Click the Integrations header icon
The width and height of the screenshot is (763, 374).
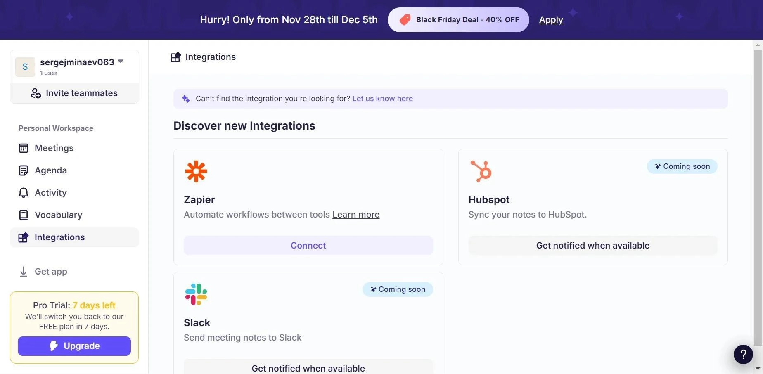[175, 57]
